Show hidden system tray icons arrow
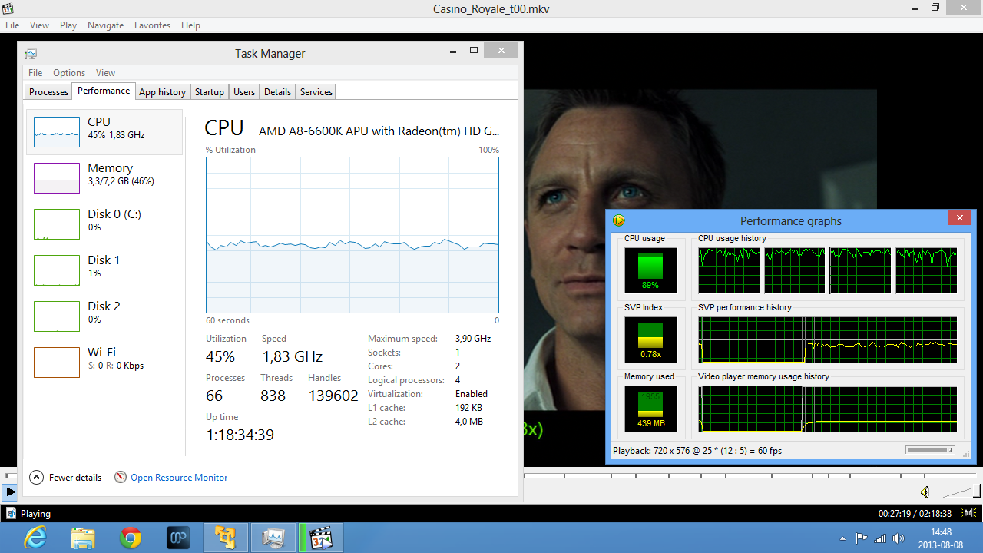 pos(843,538)
